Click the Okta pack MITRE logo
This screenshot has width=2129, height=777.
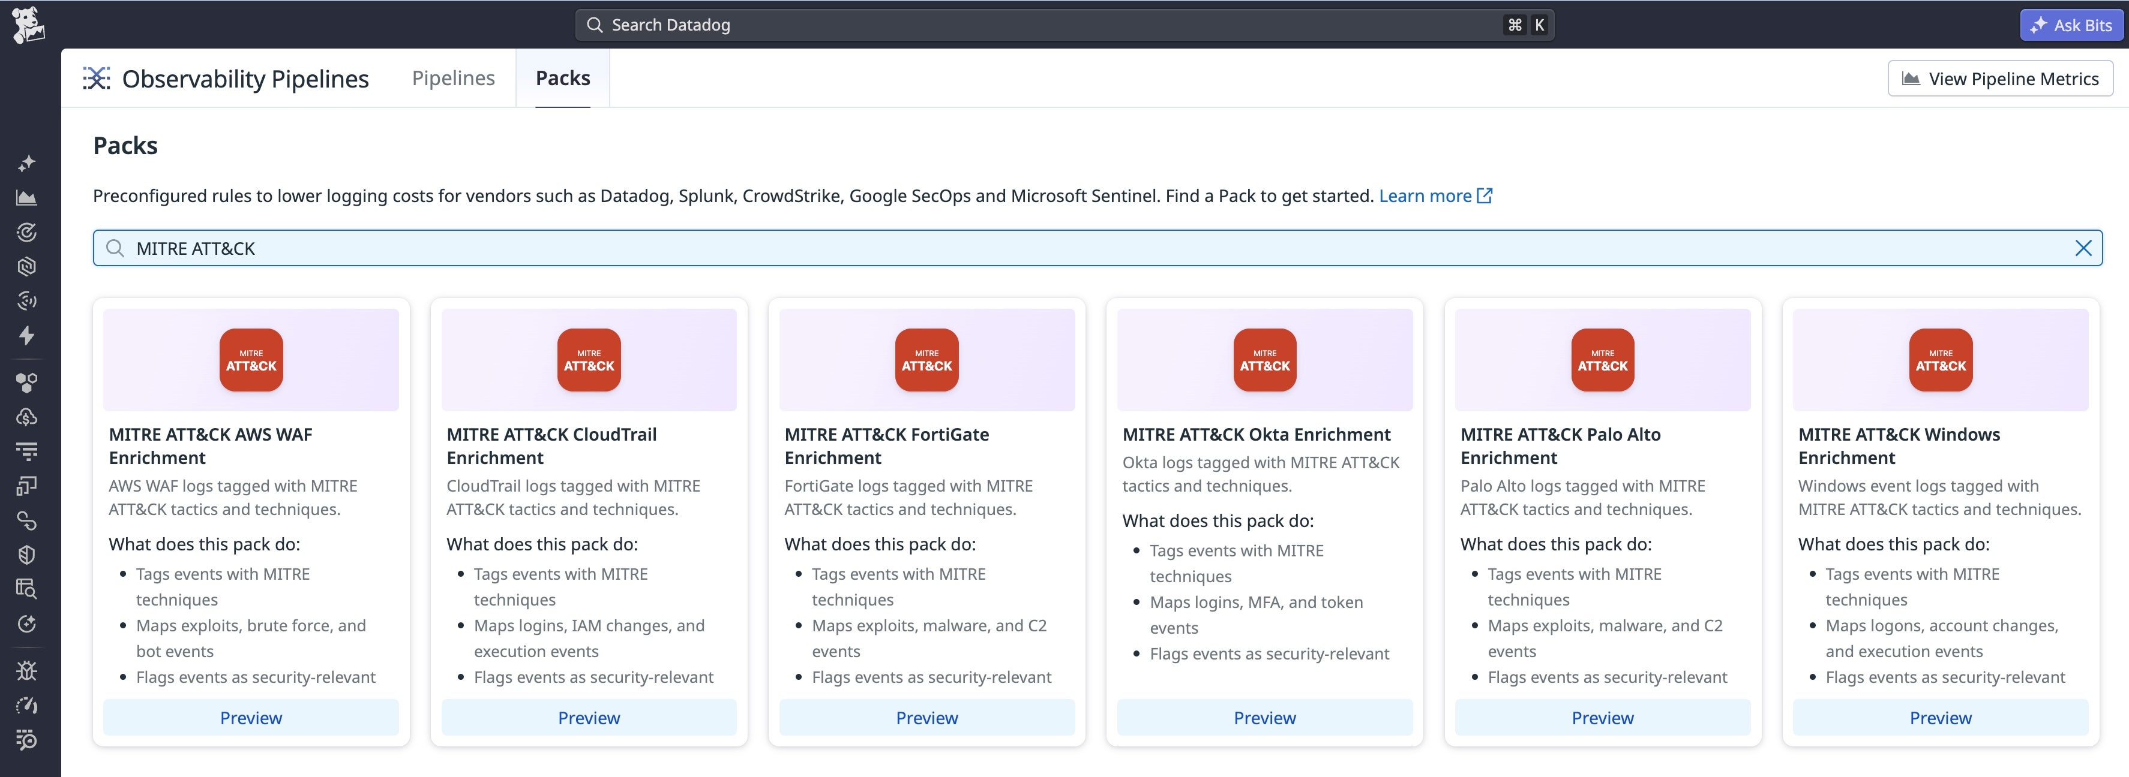coord(1264,360)
